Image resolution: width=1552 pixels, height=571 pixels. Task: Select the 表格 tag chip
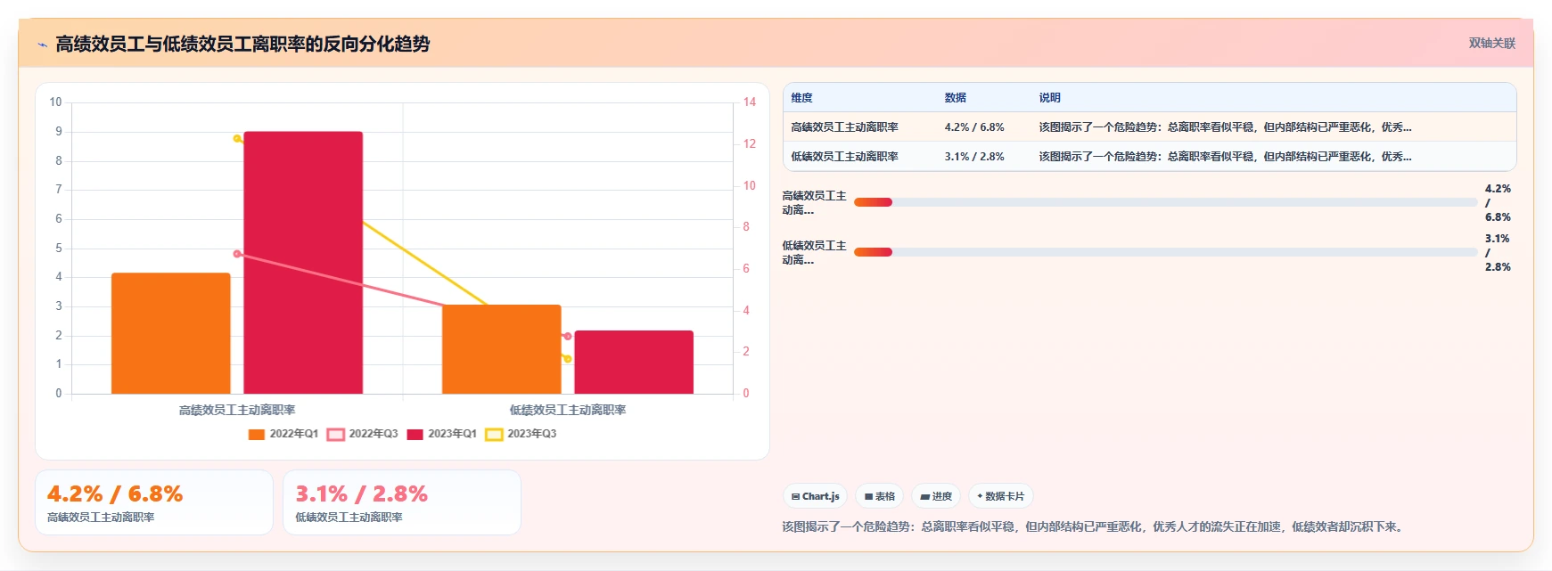point(879,496)
